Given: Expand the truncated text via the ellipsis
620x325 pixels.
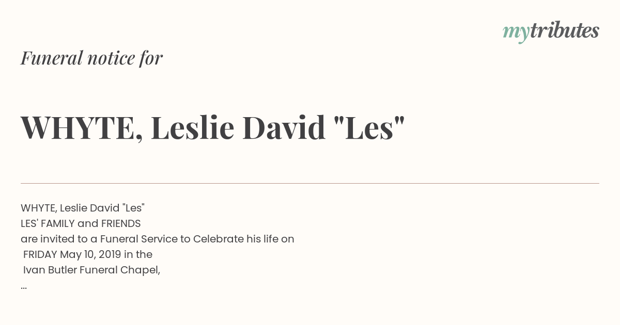Looking at the screenshot, I should 24,287.
